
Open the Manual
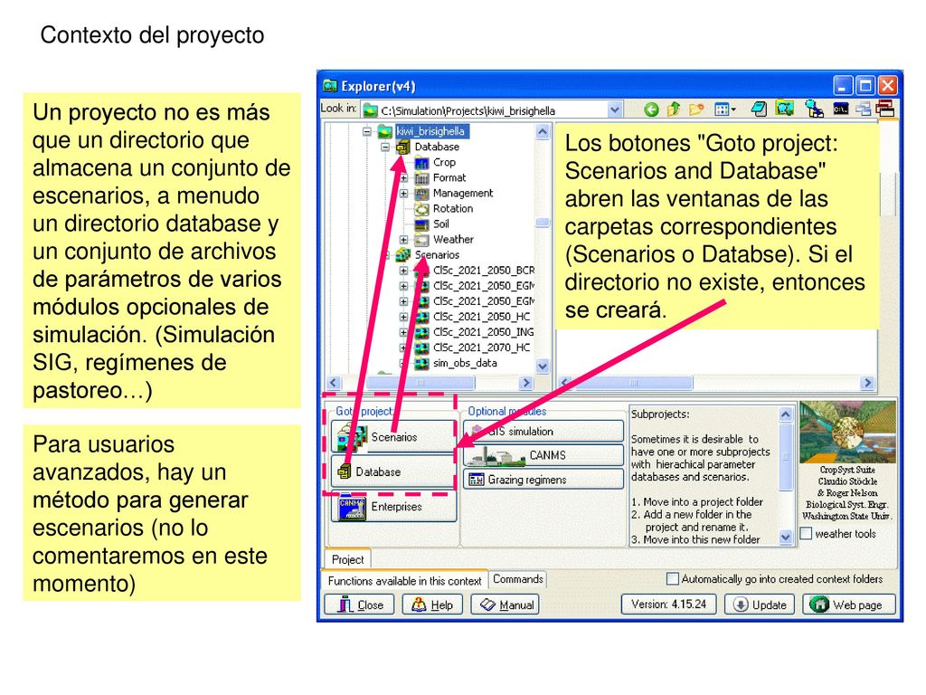click(506, 605)
